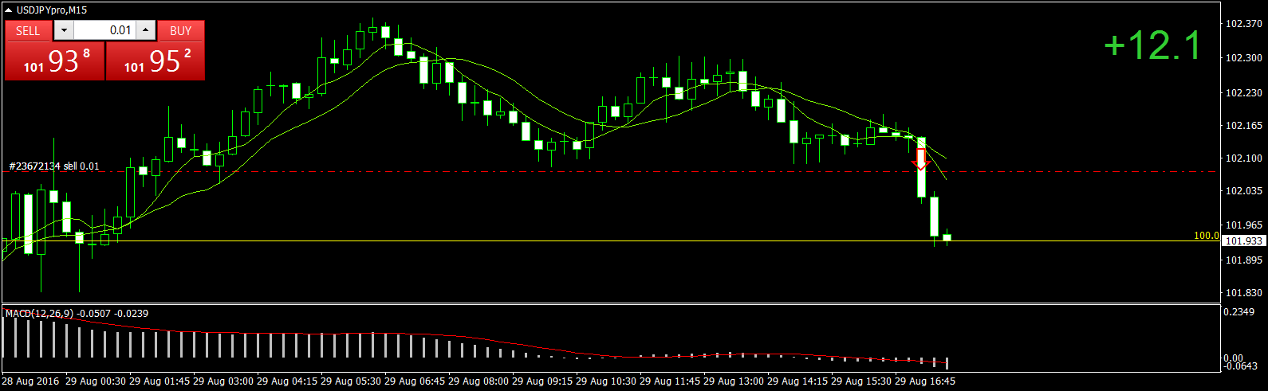Collapse the one-click trading panel triangle

[x=9, y=10]
